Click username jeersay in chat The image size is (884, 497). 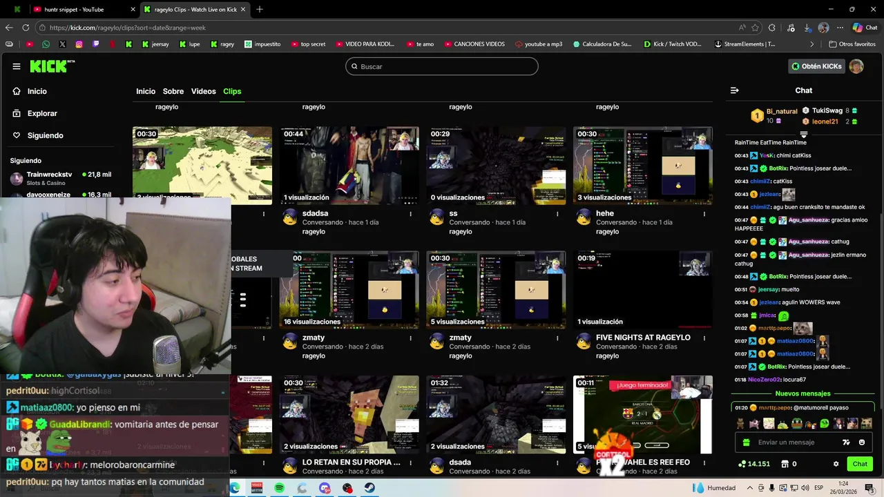[769, 289]
